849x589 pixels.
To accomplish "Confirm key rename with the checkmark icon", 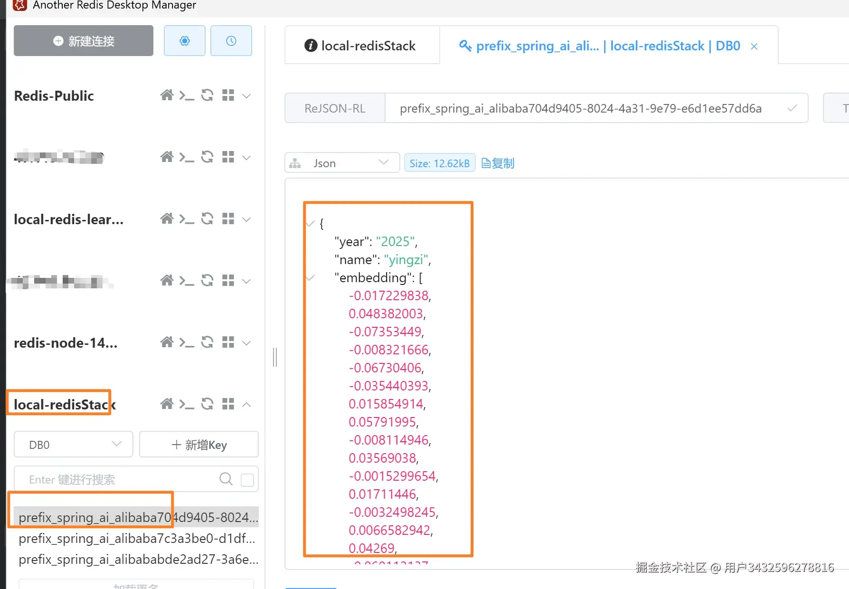I will [x=792, y=108].
